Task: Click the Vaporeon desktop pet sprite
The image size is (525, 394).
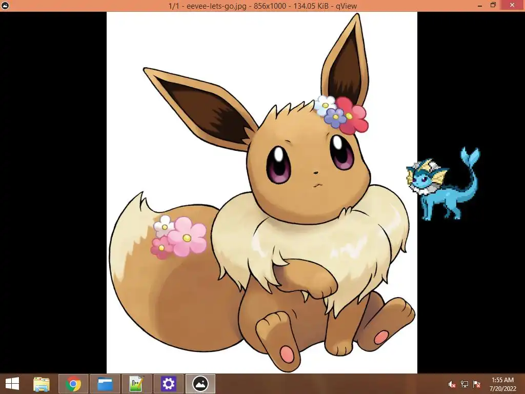Action: tap(443, 184)
